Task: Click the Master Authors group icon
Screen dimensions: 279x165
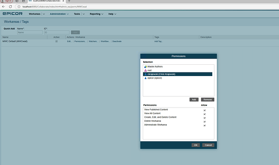Action: 146,67
